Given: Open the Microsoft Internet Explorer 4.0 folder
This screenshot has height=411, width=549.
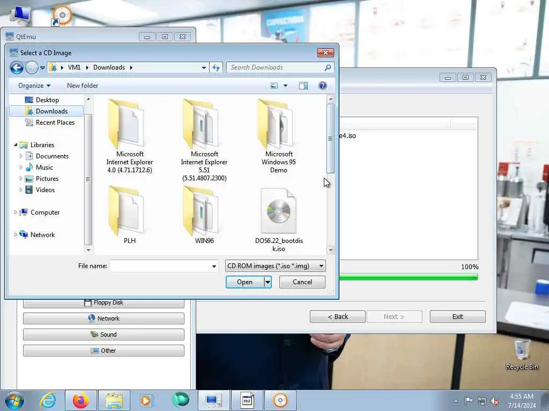Looking at the screenshot, I should tap(130, 136).
